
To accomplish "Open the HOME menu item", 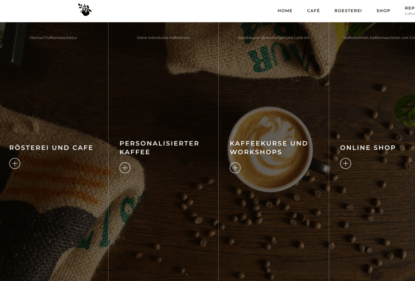I will coord(285,11).
